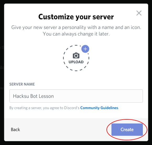Click the server personality description paragraph
152x145 pixels.
click(76, 31)
